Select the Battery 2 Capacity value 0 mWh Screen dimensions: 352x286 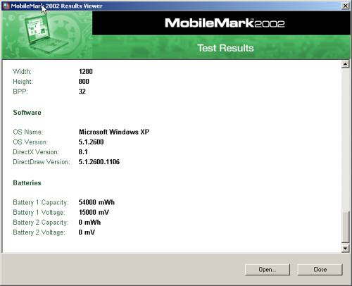tap(89, 222)
